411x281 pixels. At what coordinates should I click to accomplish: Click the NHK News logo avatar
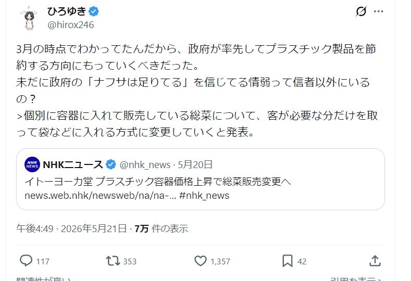pyautogui.click(x=32, y=164)
